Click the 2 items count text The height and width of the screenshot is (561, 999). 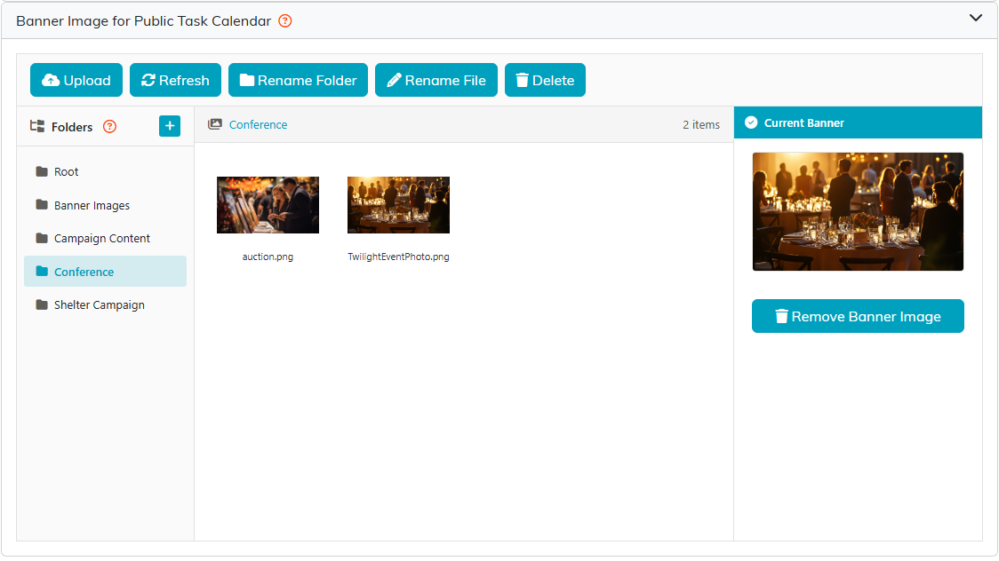tap(701, 124)
